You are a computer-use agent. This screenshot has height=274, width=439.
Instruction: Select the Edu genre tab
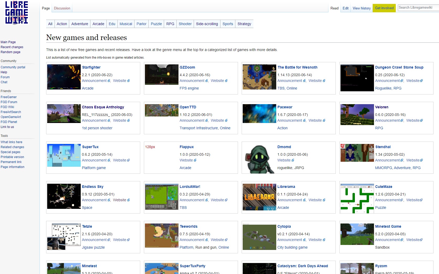(x=112, y=24)
